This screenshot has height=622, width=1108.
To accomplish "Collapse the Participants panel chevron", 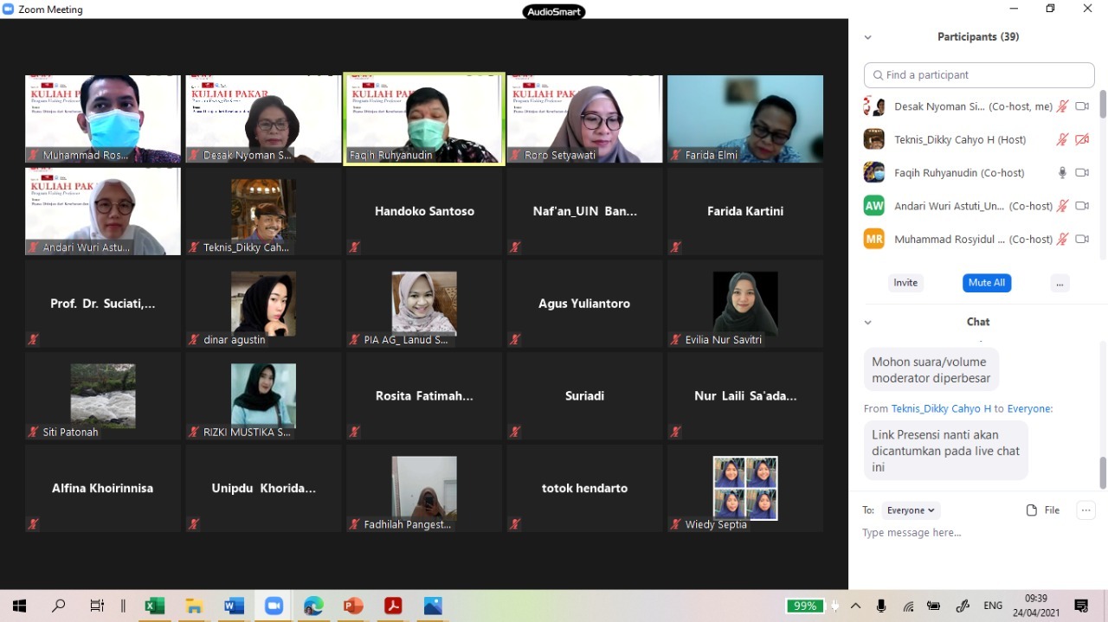I will tap(867, 37).
